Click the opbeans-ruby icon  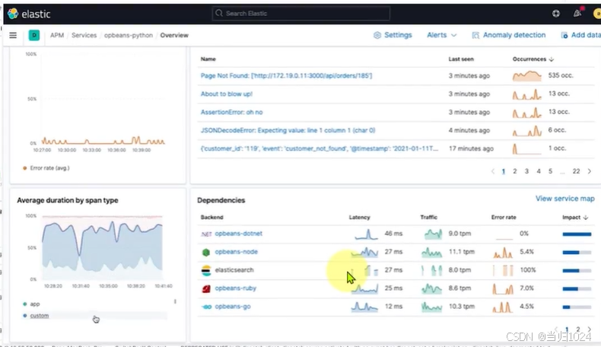pyautogui.click(x=206, y=288)
